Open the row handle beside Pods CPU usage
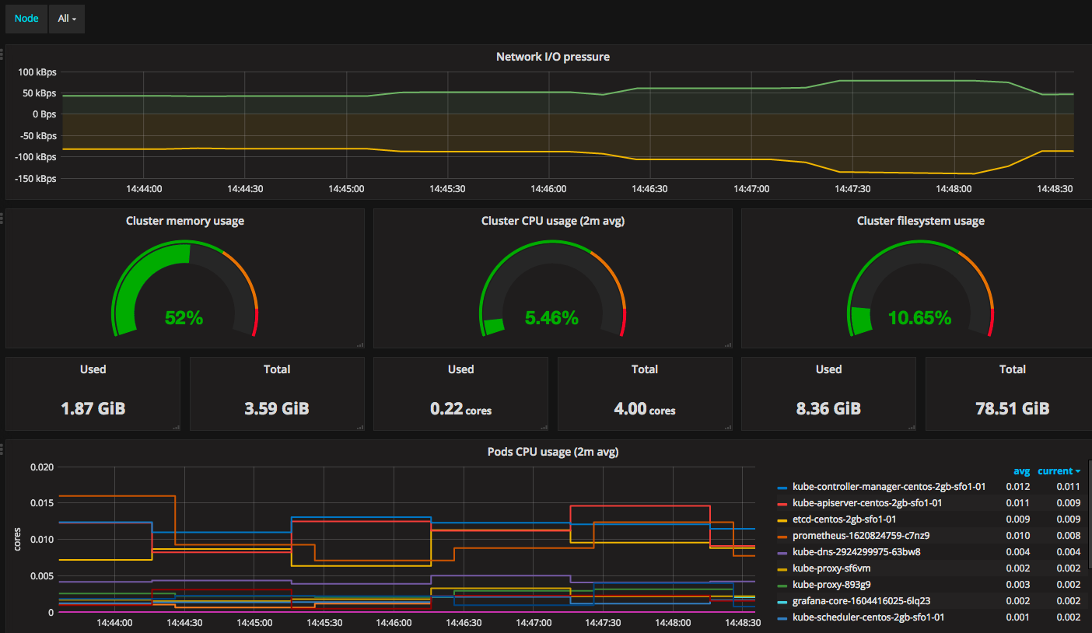Viewport: 1092px width, 633px height. (2, 449)
